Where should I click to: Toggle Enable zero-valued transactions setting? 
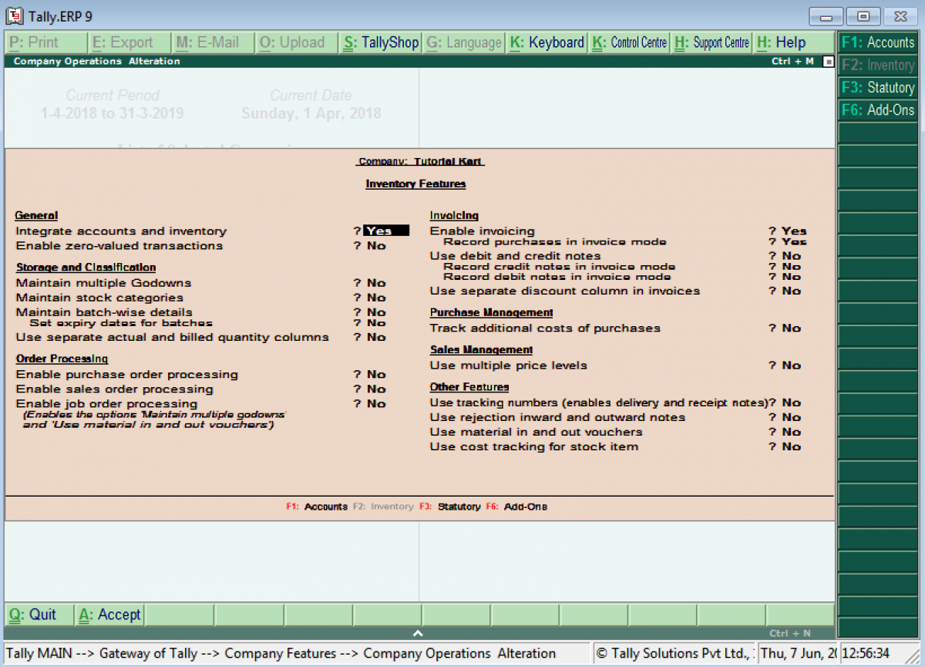pos(375,245)
